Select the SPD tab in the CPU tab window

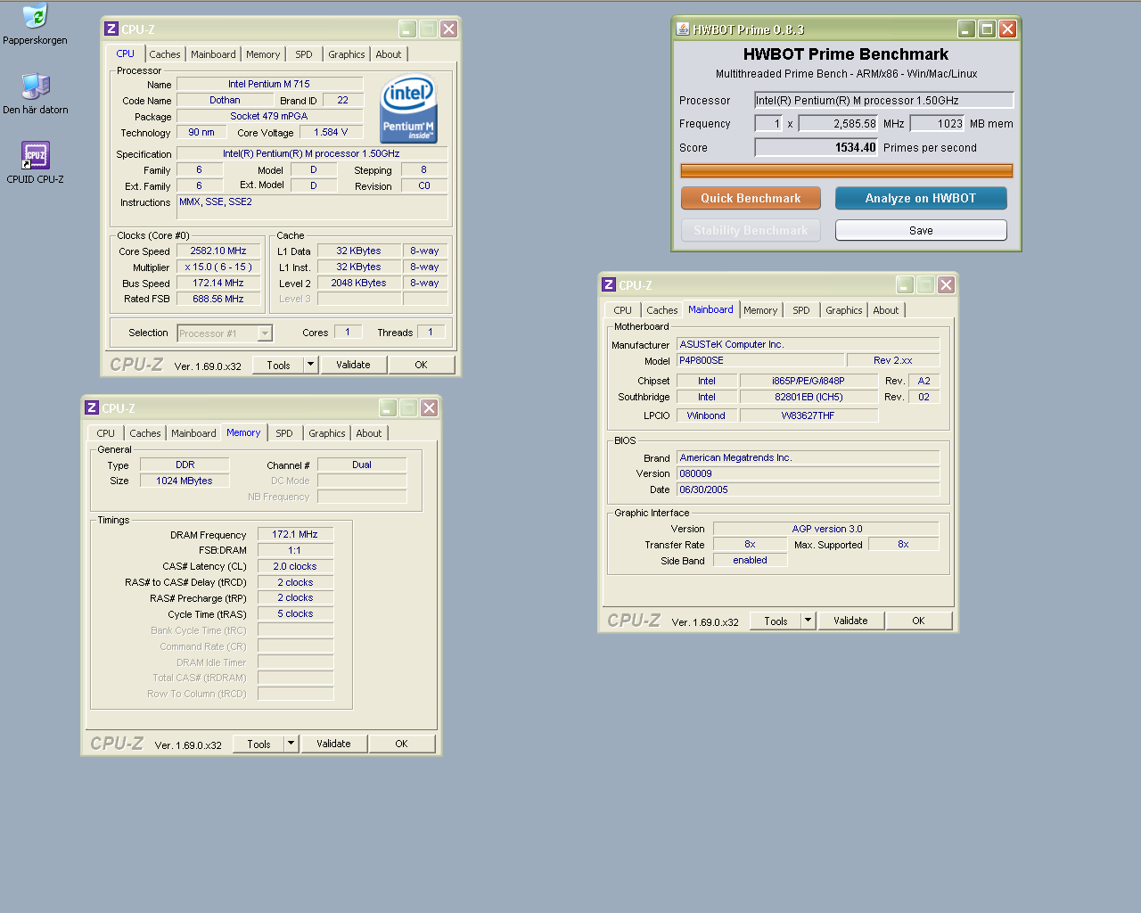(x=304, y=54)
